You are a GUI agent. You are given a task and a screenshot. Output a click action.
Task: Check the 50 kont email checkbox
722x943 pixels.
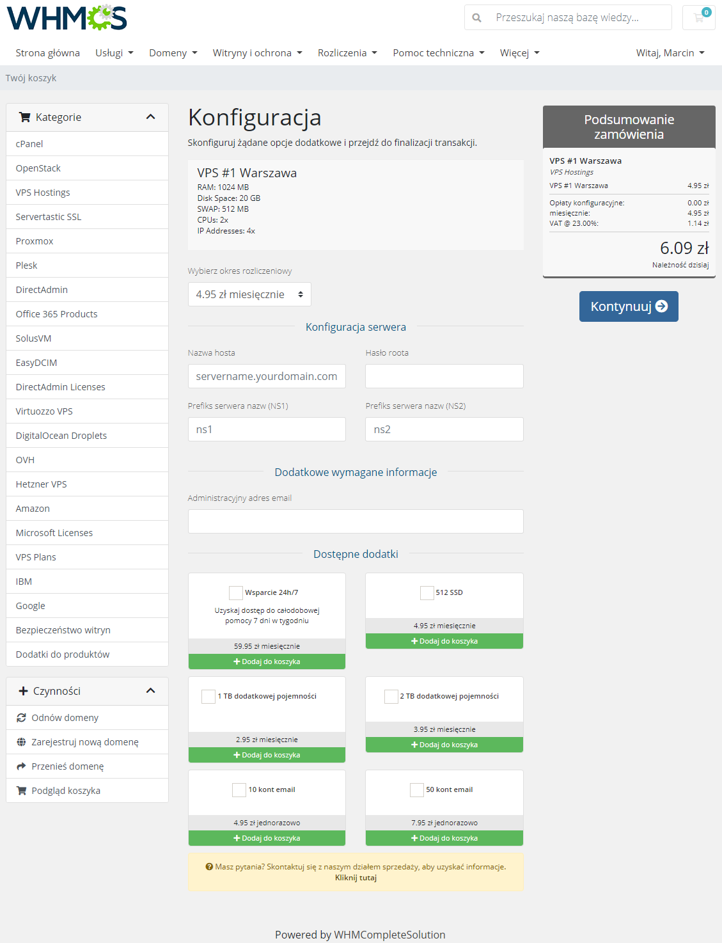416,789
